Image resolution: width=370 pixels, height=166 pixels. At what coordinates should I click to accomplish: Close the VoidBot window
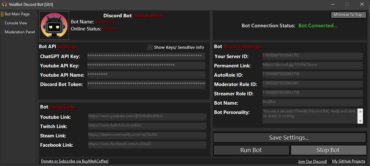(362, 4)
